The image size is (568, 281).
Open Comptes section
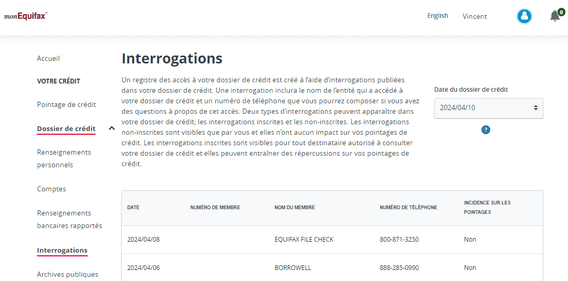click(51, 189)
